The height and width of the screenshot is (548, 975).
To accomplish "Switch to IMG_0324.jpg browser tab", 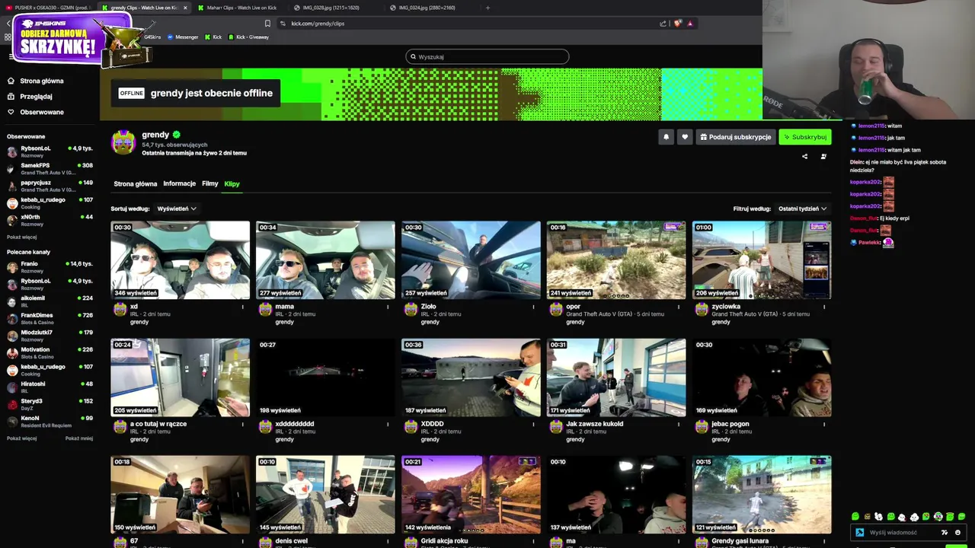I will click(427, 8).
